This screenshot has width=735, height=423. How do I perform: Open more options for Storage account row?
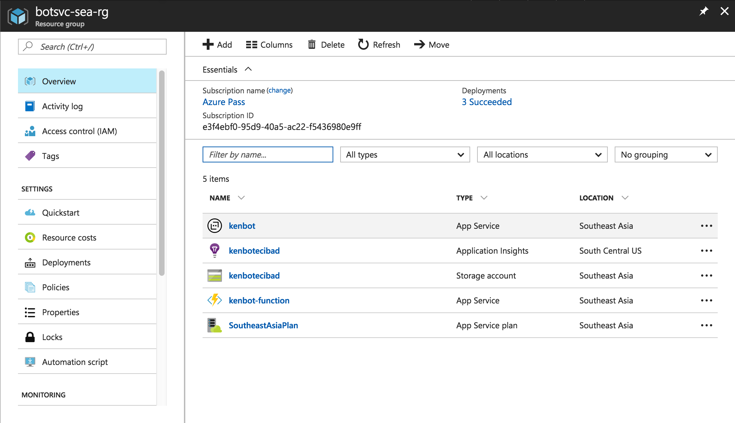tap(707, 275)
